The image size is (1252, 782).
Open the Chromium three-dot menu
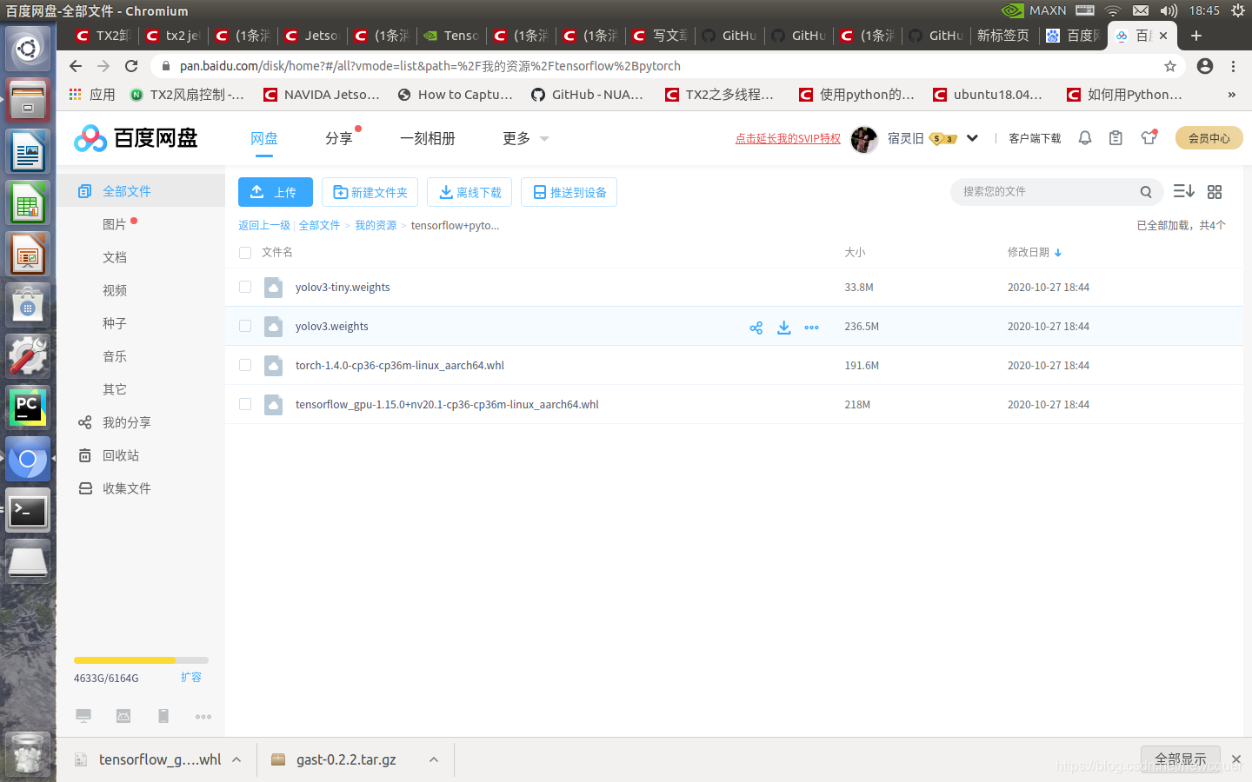point(1233,66)
